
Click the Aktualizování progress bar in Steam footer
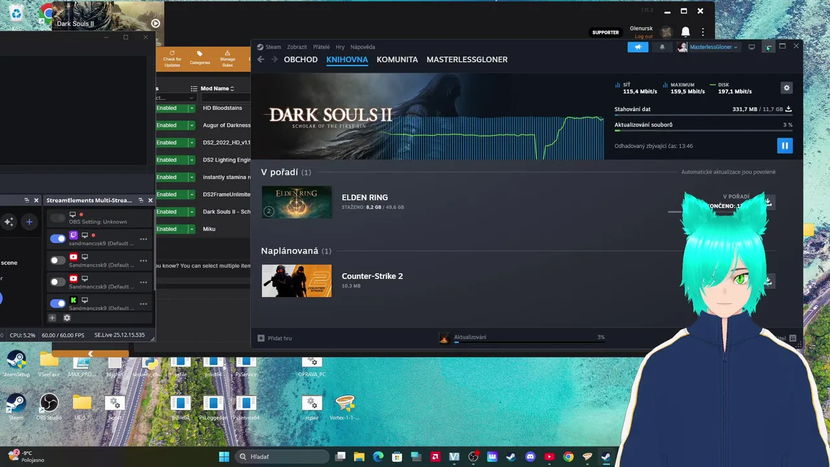point(529,342)
